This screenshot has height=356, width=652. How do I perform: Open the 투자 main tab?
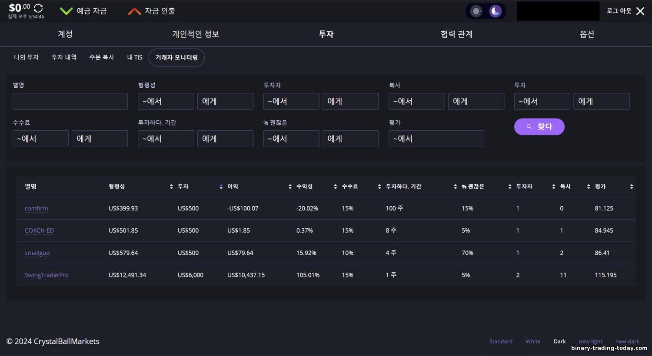coord(326,34)
